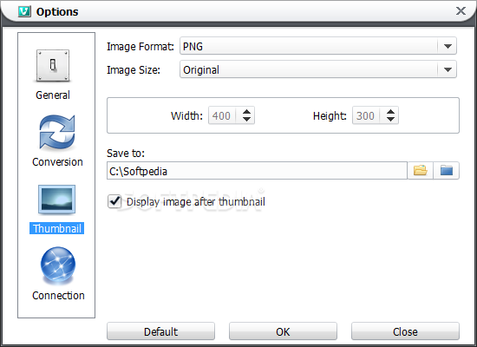Click the Default button

tap(160, 331)
